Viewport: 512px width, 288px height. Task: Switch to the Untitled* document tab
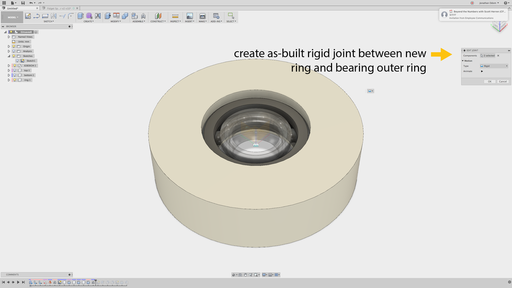click(19, 8)
